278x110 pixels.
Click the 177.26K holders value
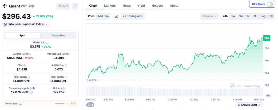click(x=59, y=92)
